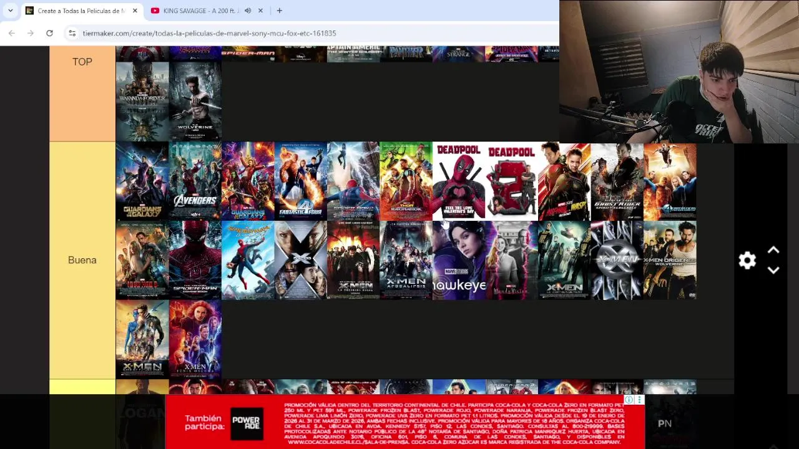Viewport: 799px width, 449px height.
Task: Select the silver X-Men logo poster
Action: 617,261
